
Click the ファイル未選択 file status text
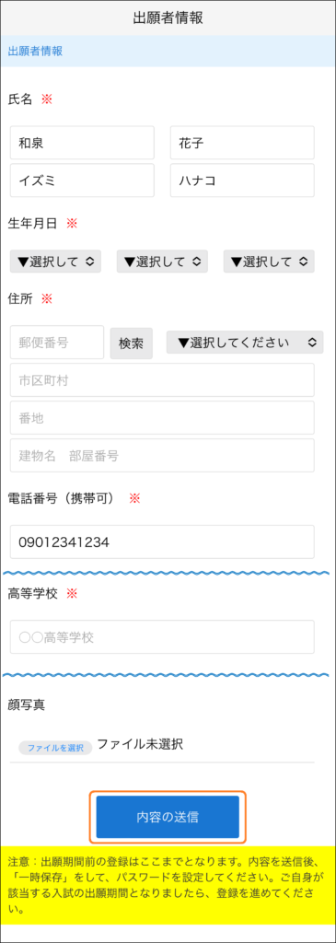(139, 744)
